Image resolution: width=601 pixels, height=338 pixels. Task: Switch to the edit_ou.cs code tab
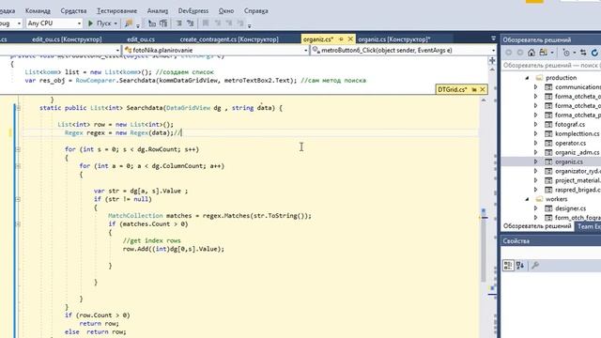coord(141,39)
